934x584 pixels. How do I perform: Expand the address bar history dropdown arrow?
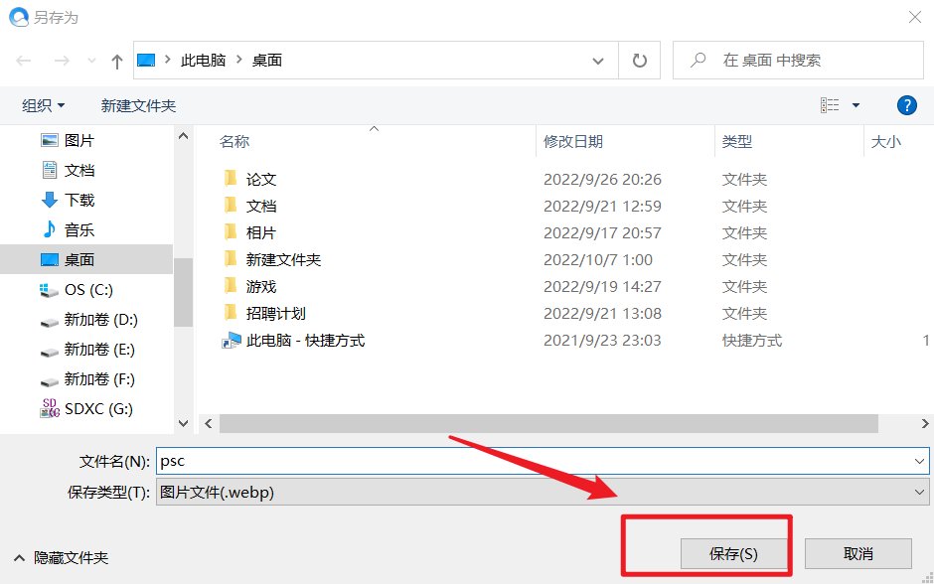click(x=598, y=60)
